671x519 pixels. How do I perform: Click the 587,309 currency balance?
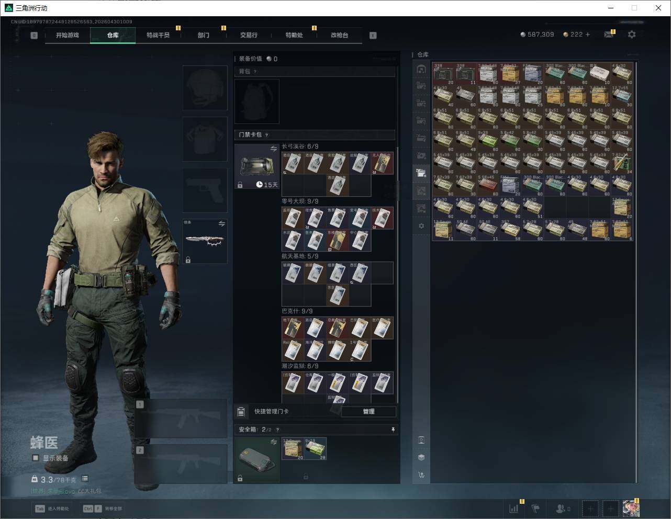coord(538,35)
